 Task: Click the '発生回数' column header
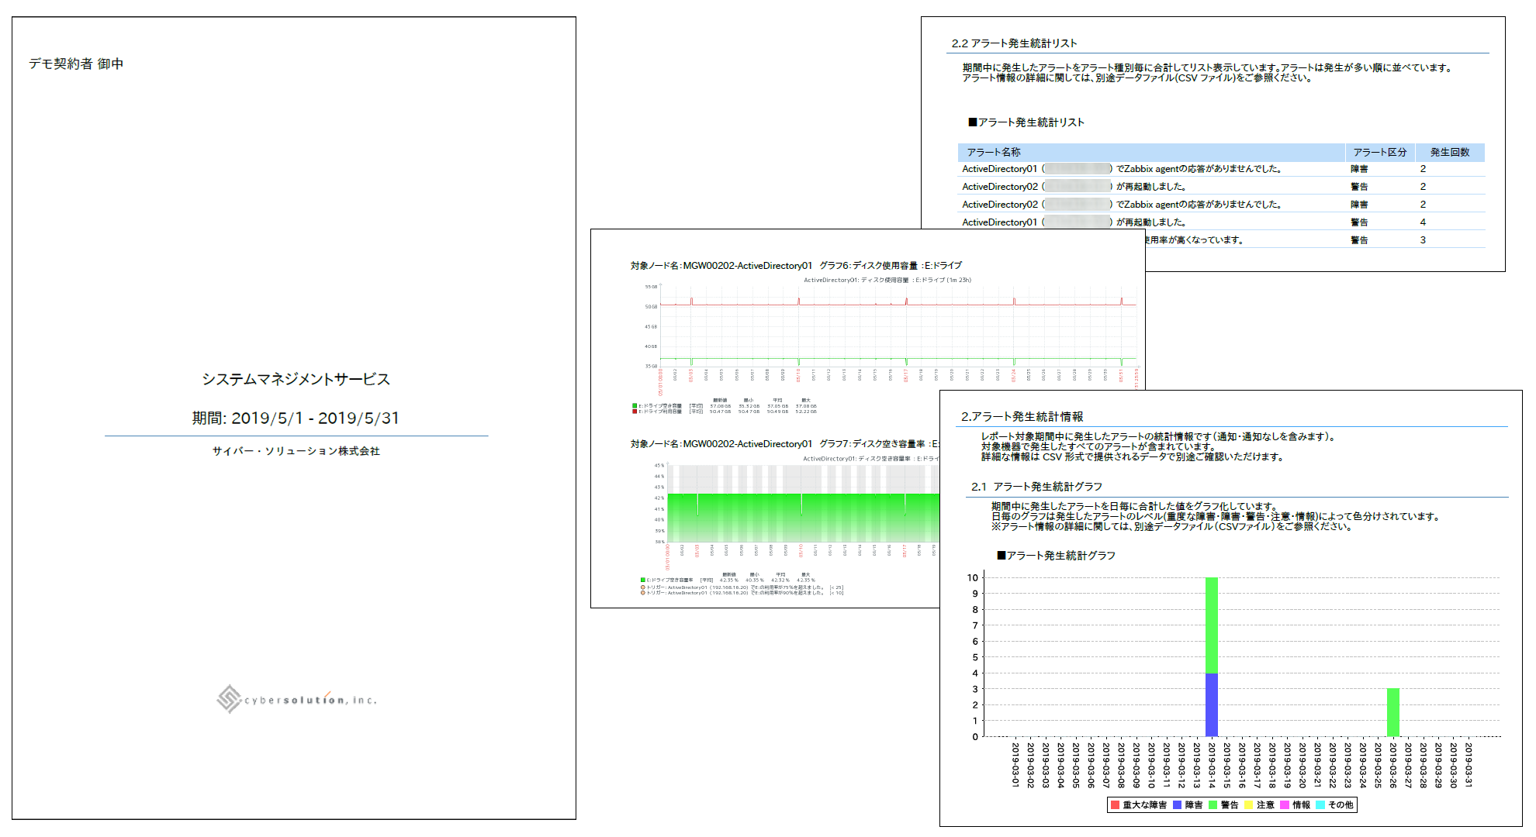click(x=1450, y=152)
